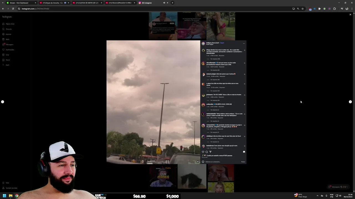The height and width of the screenshot is (199, 355).
Task: Like thiago_ferreira's comment
Action: (244, 51)
